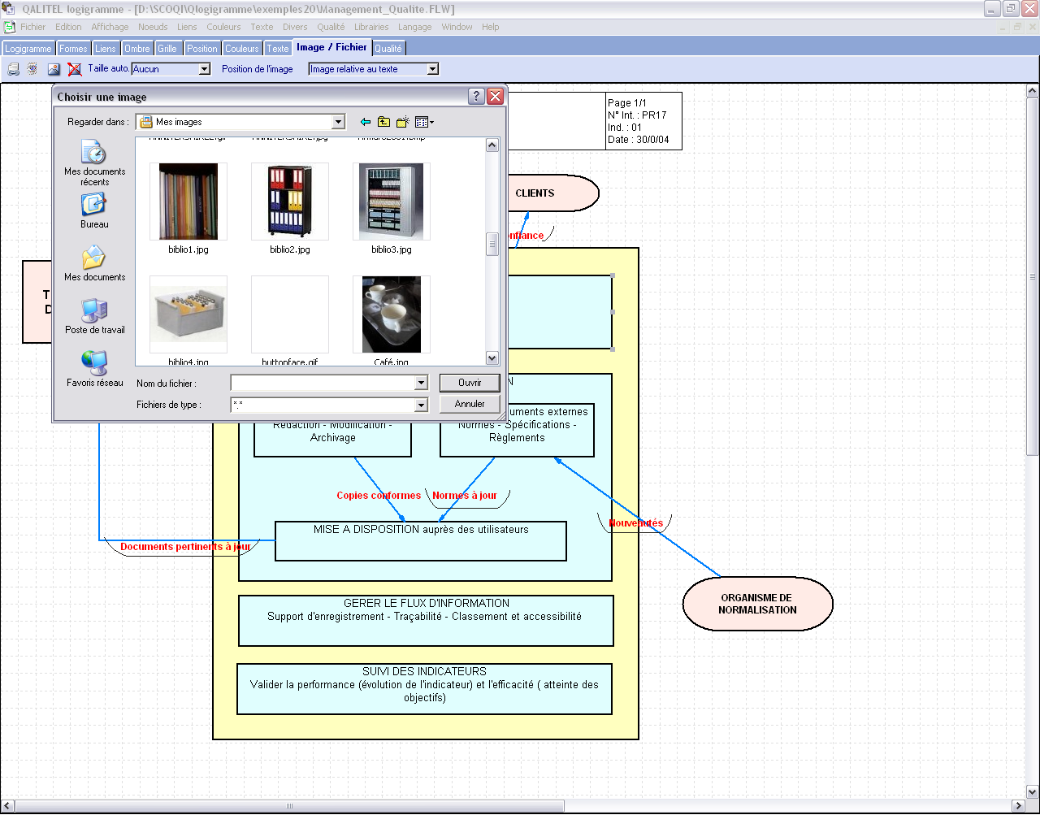Click the dialog help question mark button

[x=477, y=97]
